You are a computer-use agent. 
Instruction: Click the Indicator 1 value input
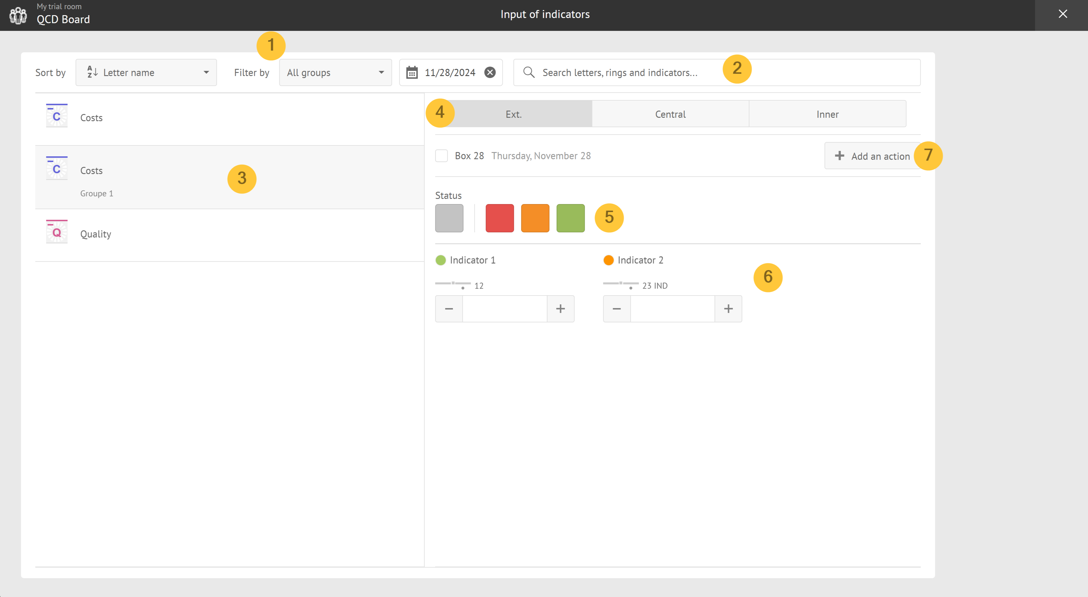click(x=505, y=309)
